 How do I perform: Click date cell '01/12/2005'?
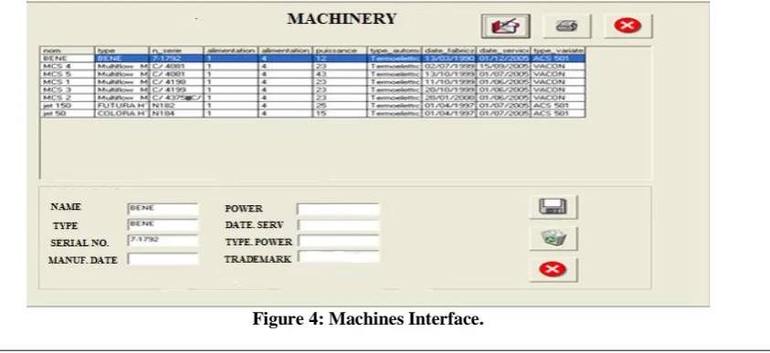click(503, 58)
